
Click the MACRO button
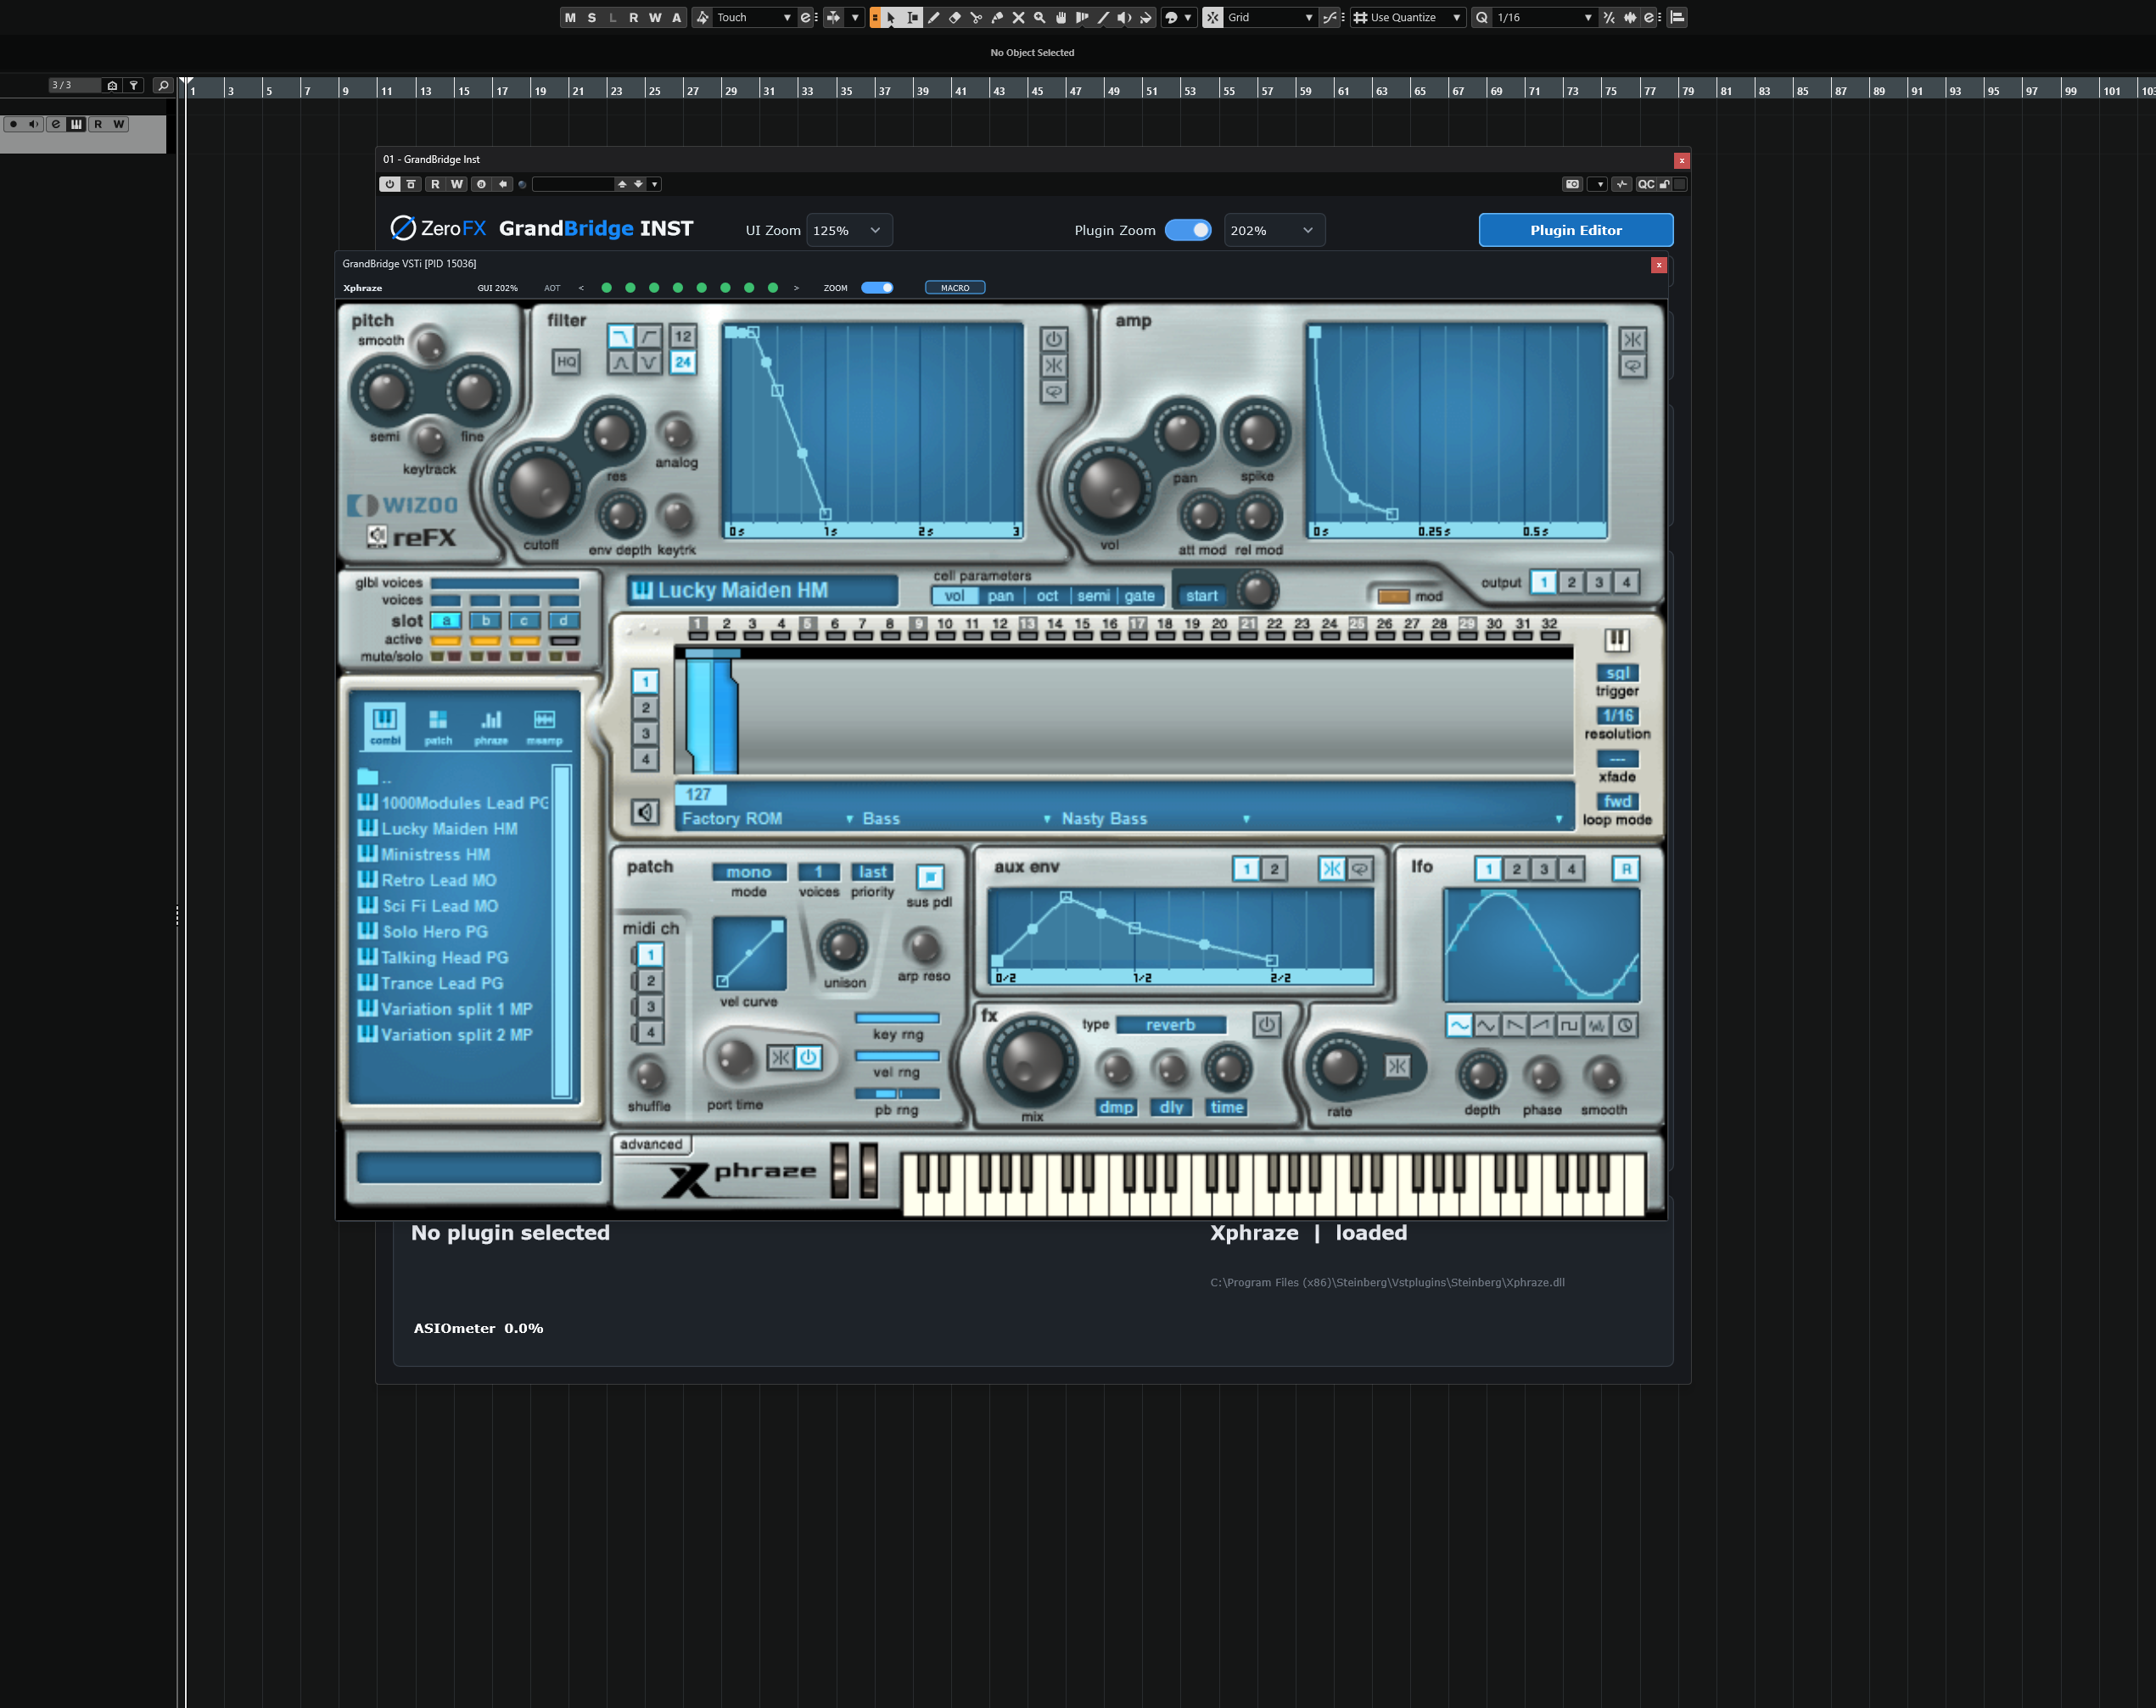tap(955, 288)
